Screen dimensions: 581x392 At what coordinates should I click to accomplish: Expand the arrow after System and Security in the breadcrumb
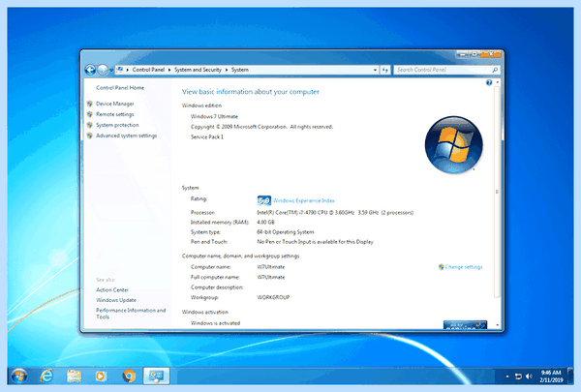pos(227,70)
